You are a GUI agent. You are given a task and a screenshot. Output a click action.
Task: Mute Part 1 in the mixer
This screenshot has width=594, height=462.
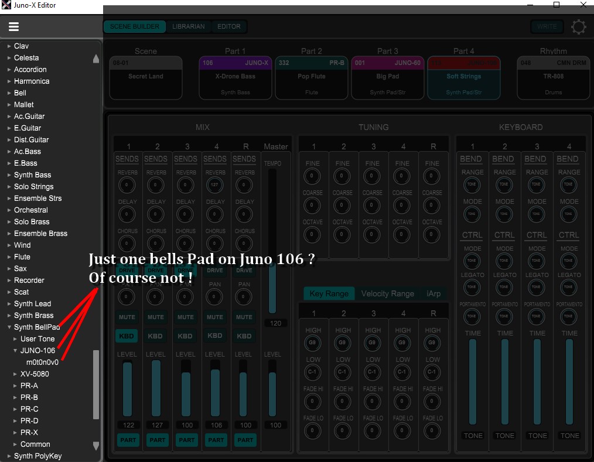tap(127, 317)
